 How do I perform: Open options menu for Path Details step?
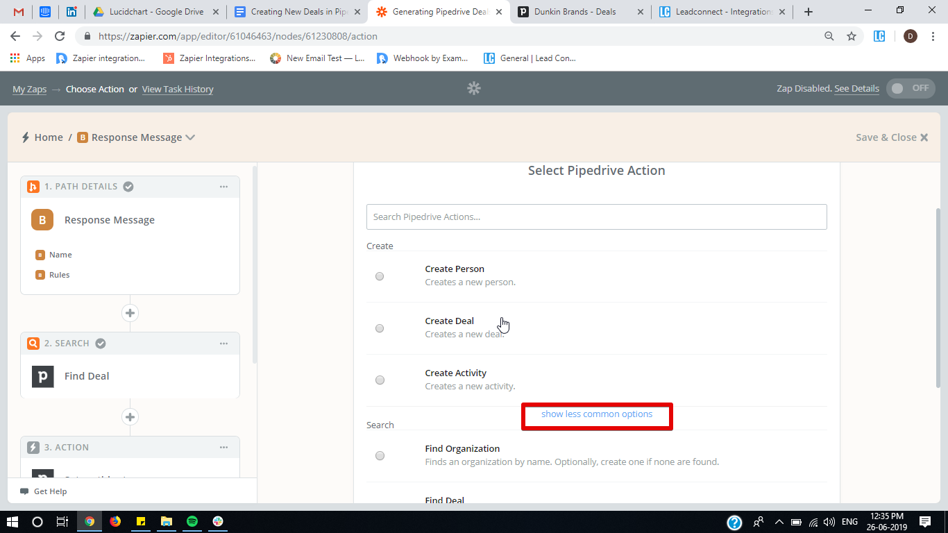coord(223,186)
